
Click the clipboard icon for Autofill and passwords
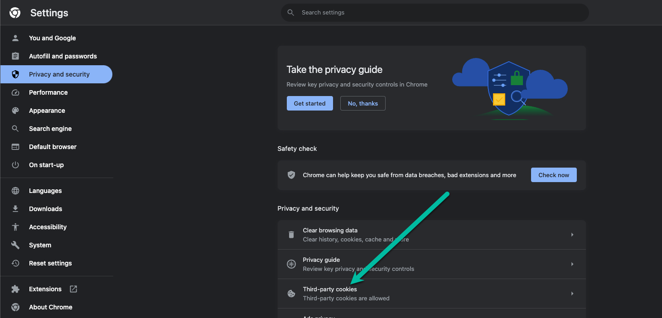pos(15,56)
